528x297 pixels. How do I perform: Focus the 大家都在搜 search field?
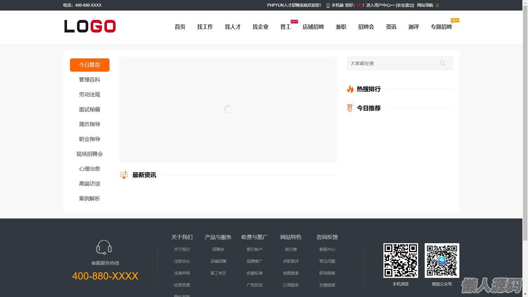point(393,63)
